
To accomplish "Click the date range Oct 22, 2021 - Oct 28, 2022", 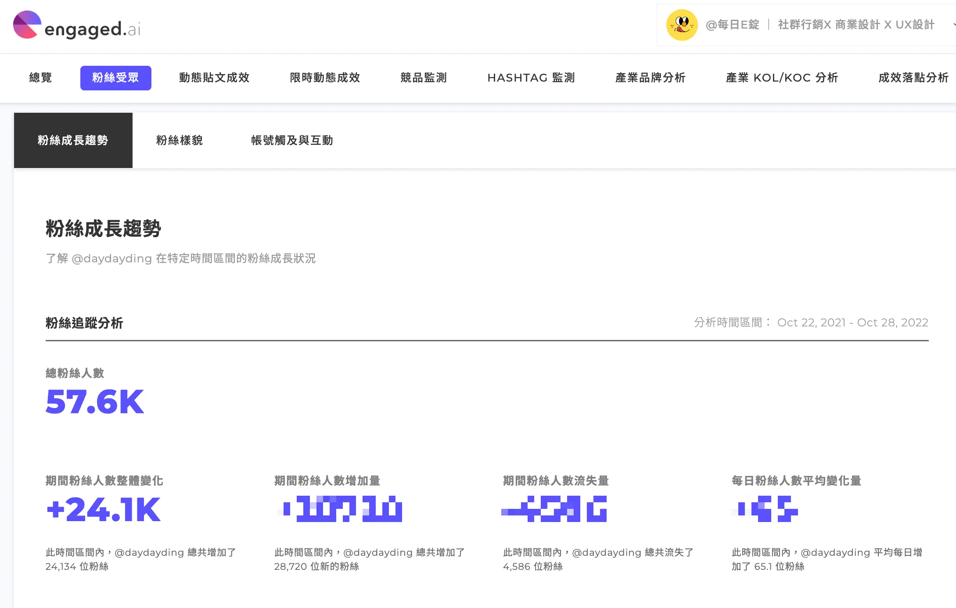I will (x=852, y=322).
